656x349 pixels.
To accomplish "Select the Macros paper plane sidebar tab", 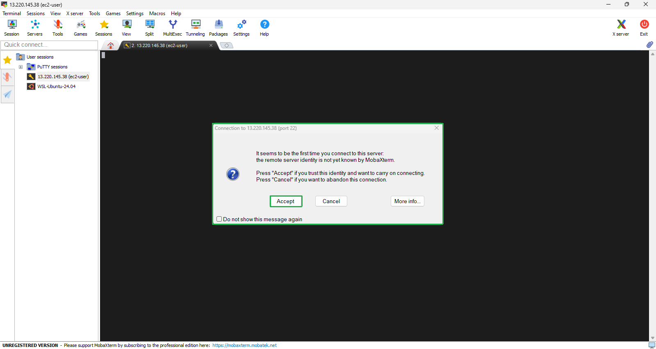I will click(7, 95).
